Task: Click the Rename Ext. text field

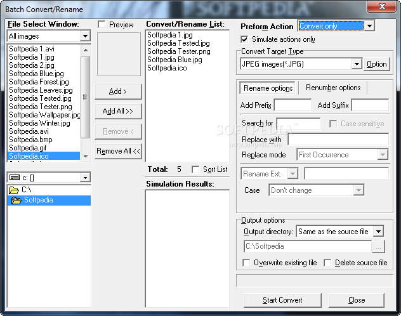Action: tap(346, 174)
